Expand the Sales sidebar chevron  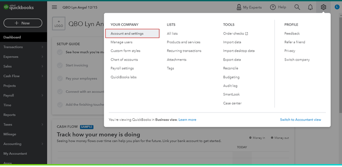42,66
